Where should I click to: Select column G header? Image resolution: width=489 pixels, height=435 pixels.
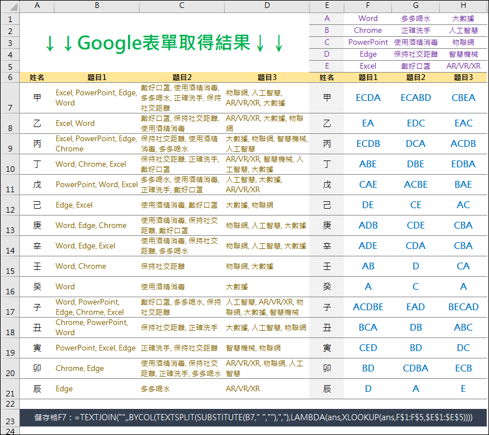pyautogui.click(x=416, y=6)
